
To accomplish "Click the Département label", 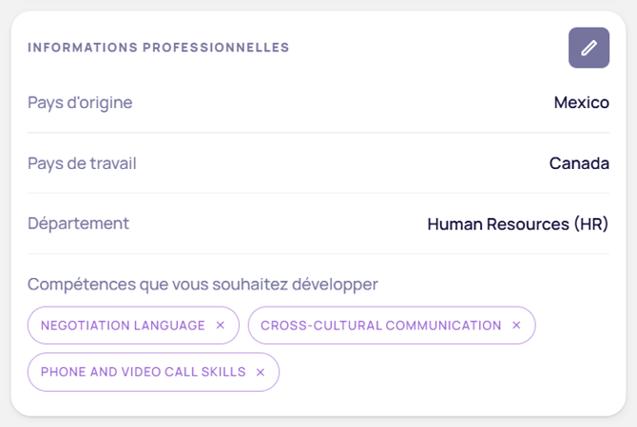I will [x=78, y=223].
